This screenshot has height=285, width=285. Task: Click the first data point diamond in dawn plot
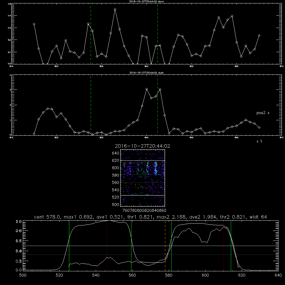pyautogui.click(x=34, y=24)
